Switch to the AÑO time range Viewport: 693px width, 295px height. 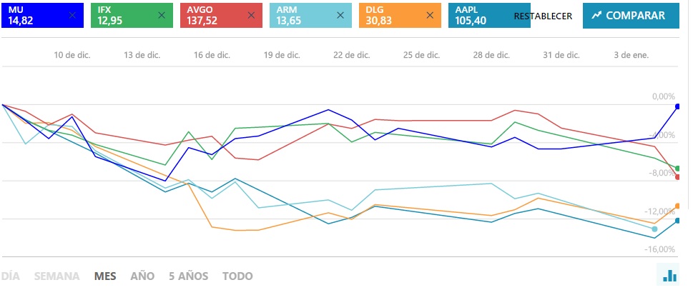142,276
